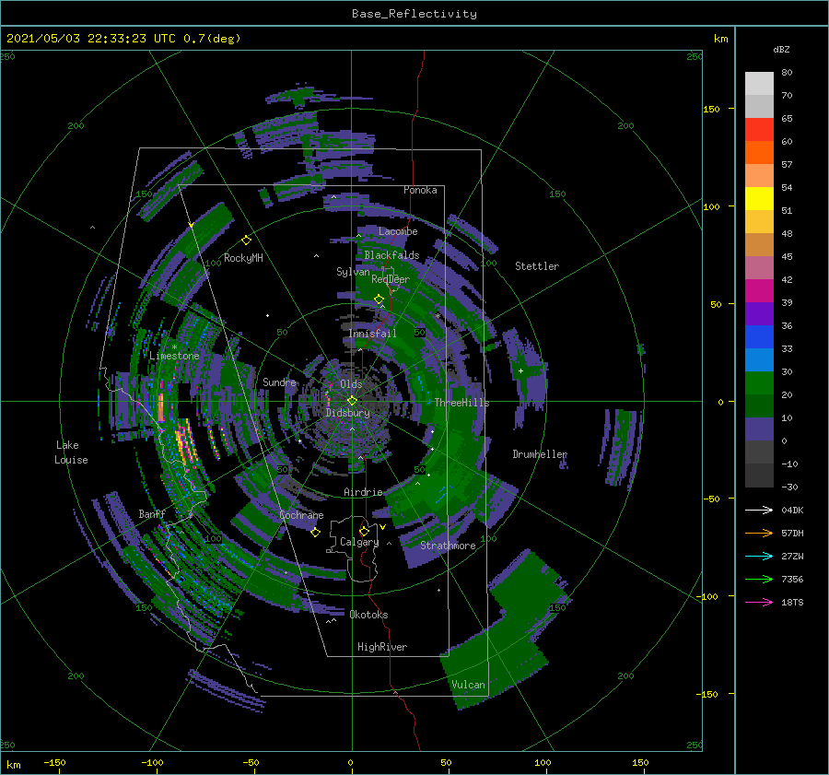Click the Didsbury label
The width and height of the screenshot is (829, 775).
pos(347,413)
